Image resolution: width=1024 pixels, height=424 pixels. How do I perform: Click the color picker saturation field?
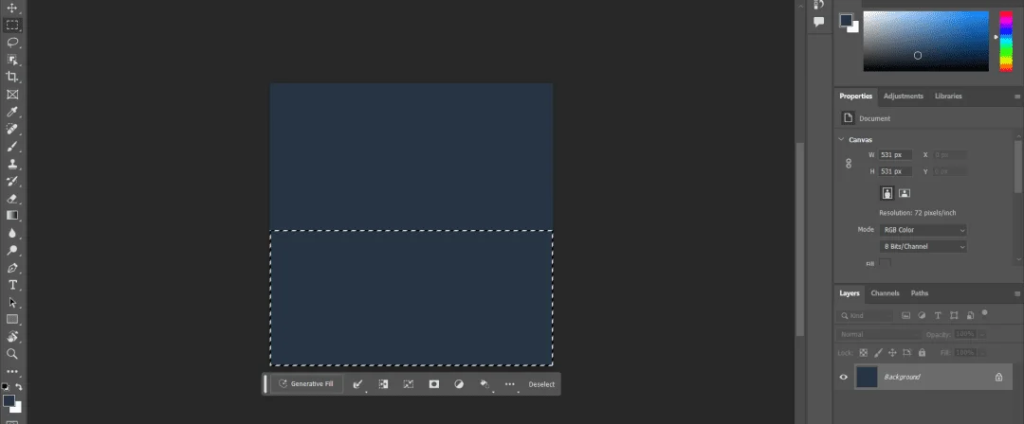(925, 41)
